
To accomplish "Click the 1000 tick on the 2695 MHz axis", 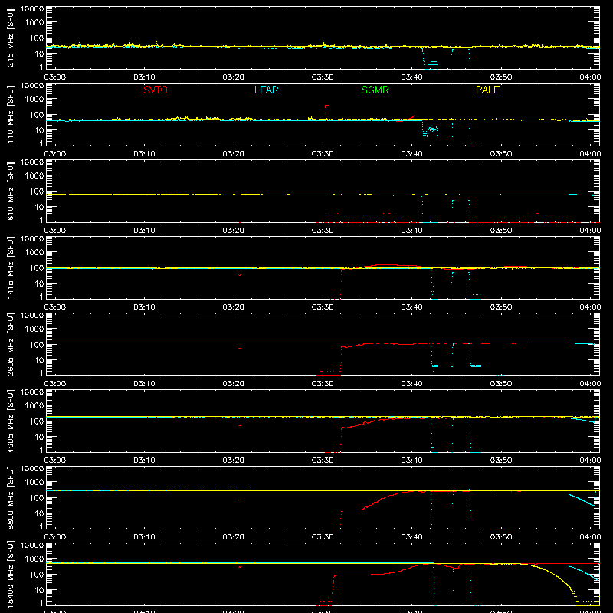I will [34, 329].
